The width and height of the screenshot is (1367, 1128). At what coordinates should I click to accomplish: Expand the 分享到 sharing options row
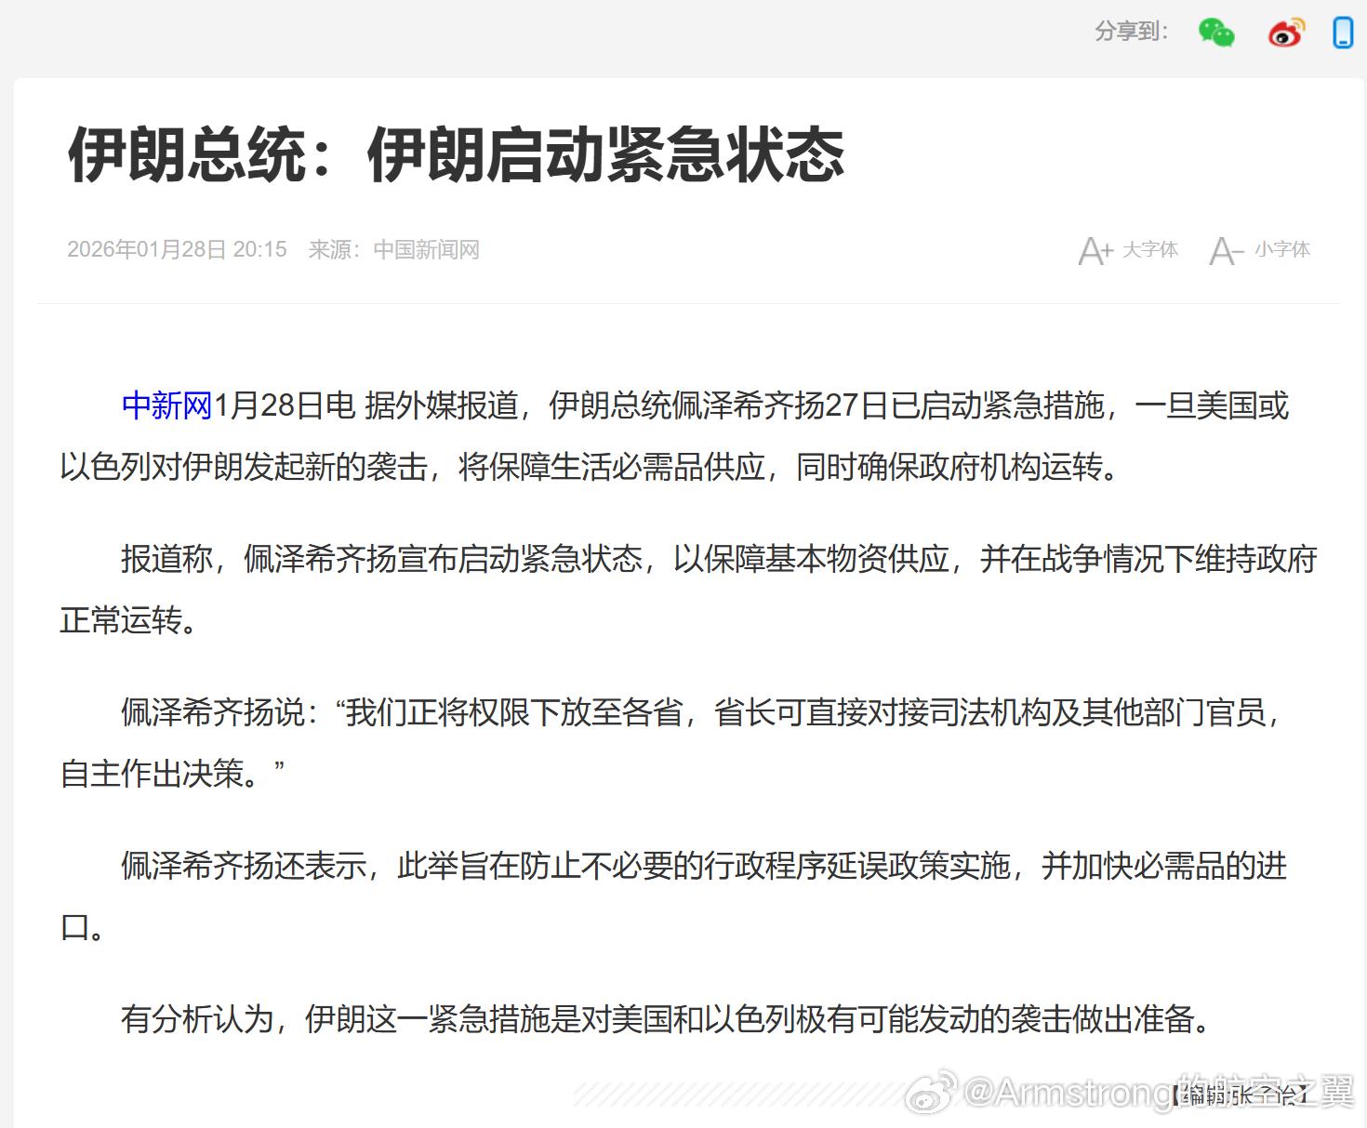click(1129, 30)
